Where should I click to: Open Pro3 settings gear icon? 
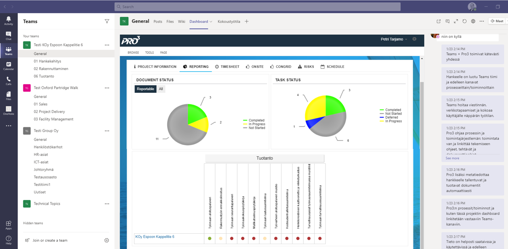[x=414, y=39]
